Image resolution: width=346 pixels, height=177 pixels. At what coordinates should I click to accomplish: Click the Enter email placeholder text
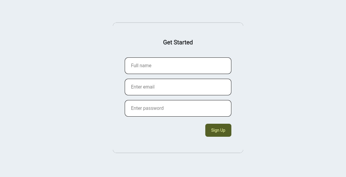click(142, 87)
